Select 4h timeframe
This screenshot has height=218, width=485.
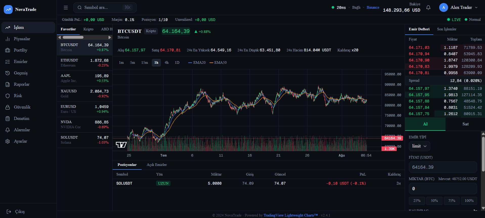[x=166, y=62]
